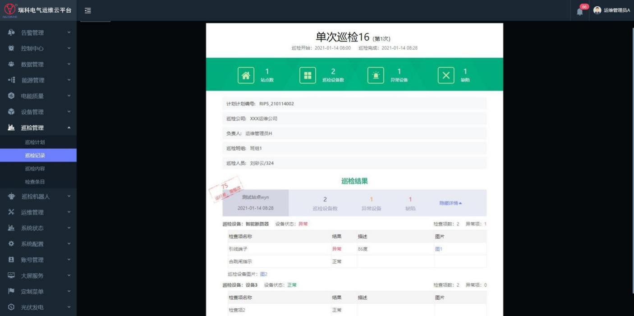Image resolution: width=634 pixels, height=316 pixels.
Task: Collapse details via 隐藏详情 link
Action: pyautogui.click(x=450, y=203)
